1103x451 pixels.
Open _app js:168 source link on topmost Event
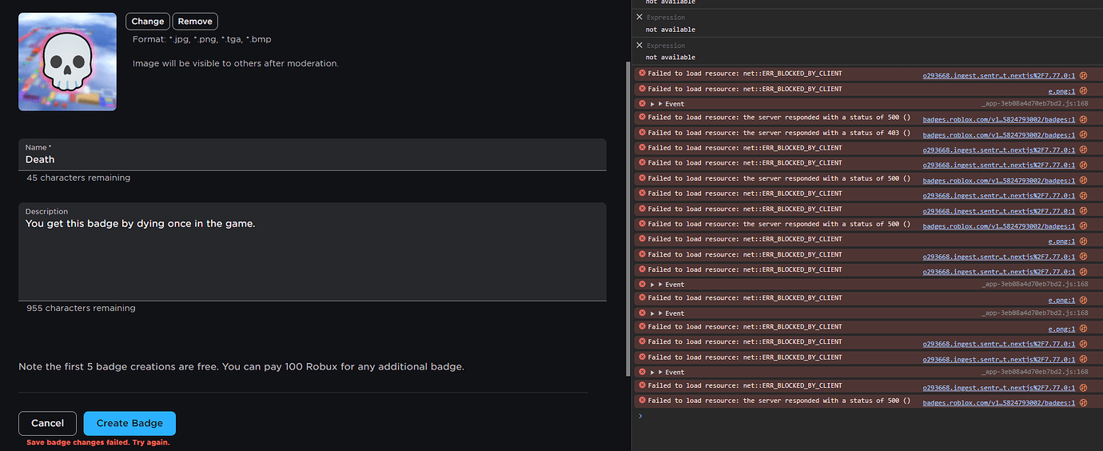pos(1033,104)
